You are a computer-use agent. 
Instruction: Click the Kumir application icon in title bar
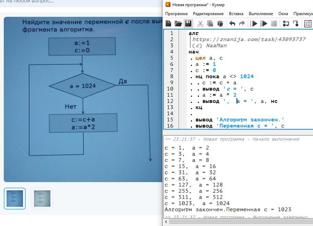pos(168,4)
